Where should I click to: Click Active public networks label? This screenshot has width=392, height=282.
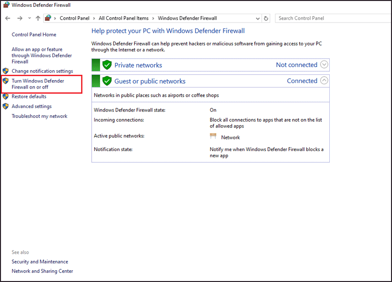click(x=119, y=136)
